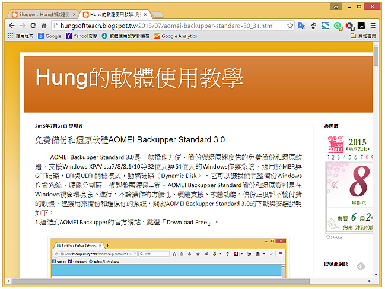This screenshot has width=385, height=289.
Task: Open the AOMEI Backupper Standard 3.0 post title
Action: tap(130, 139)
